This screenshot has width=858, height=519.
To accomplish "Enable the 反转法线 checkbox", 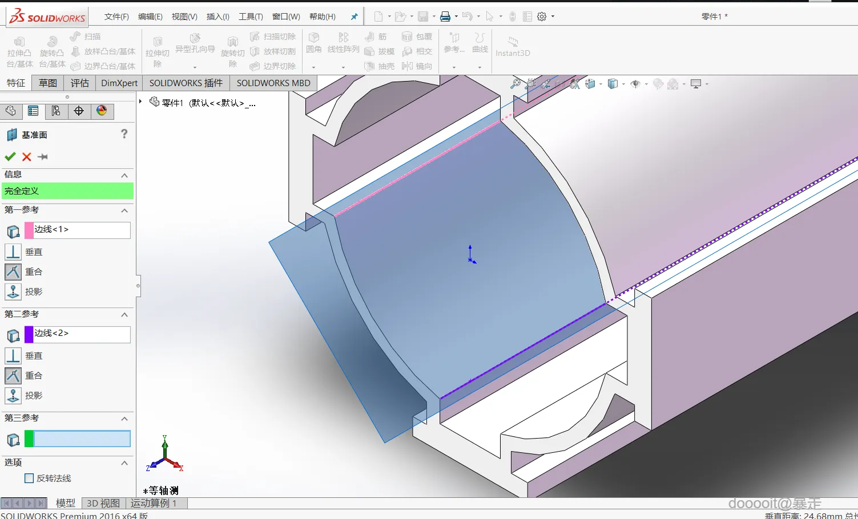I will (x=29, y=479).
